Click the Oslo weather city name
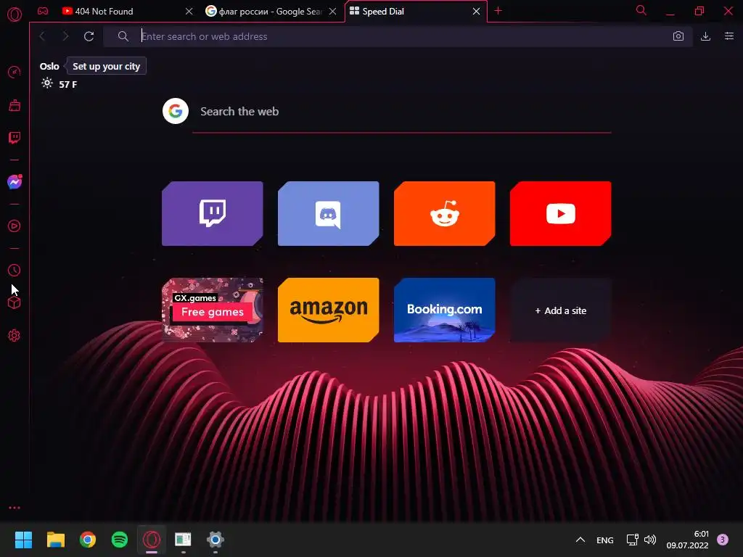 click(49, 66)
